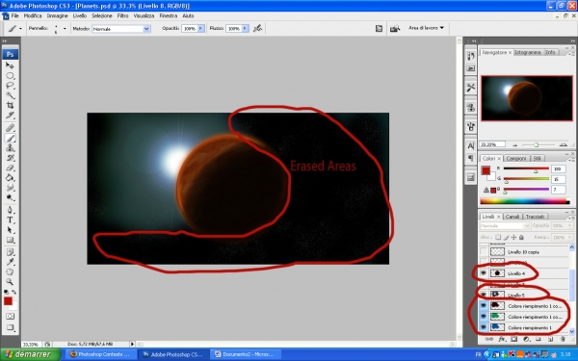Hide the Livello 4 layer

coord(484,273)
